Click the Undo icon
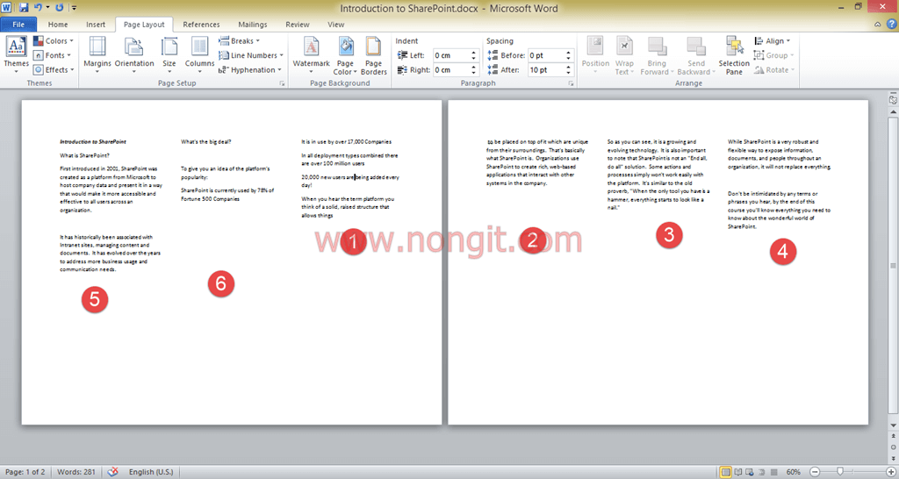 pyautogui.click(x=38, y=7)
